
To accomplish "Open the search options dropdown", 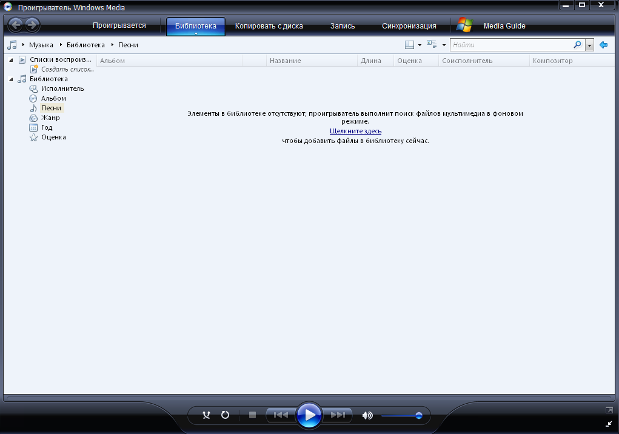I will coord(589,45).
